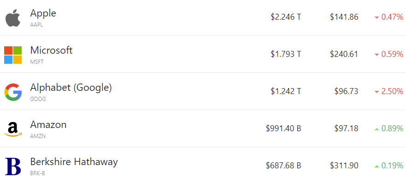Click the Apple logo icon
Image resolution: width=406 pixels, height=183 pixels.
[x=13, y=17]
